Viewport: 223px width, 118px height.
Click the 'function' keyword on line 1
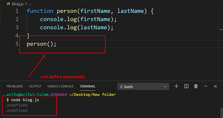(40, 11)
